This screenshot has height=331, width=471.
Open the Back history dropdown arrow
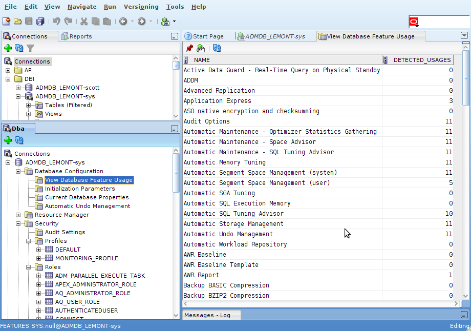point(132,22)
